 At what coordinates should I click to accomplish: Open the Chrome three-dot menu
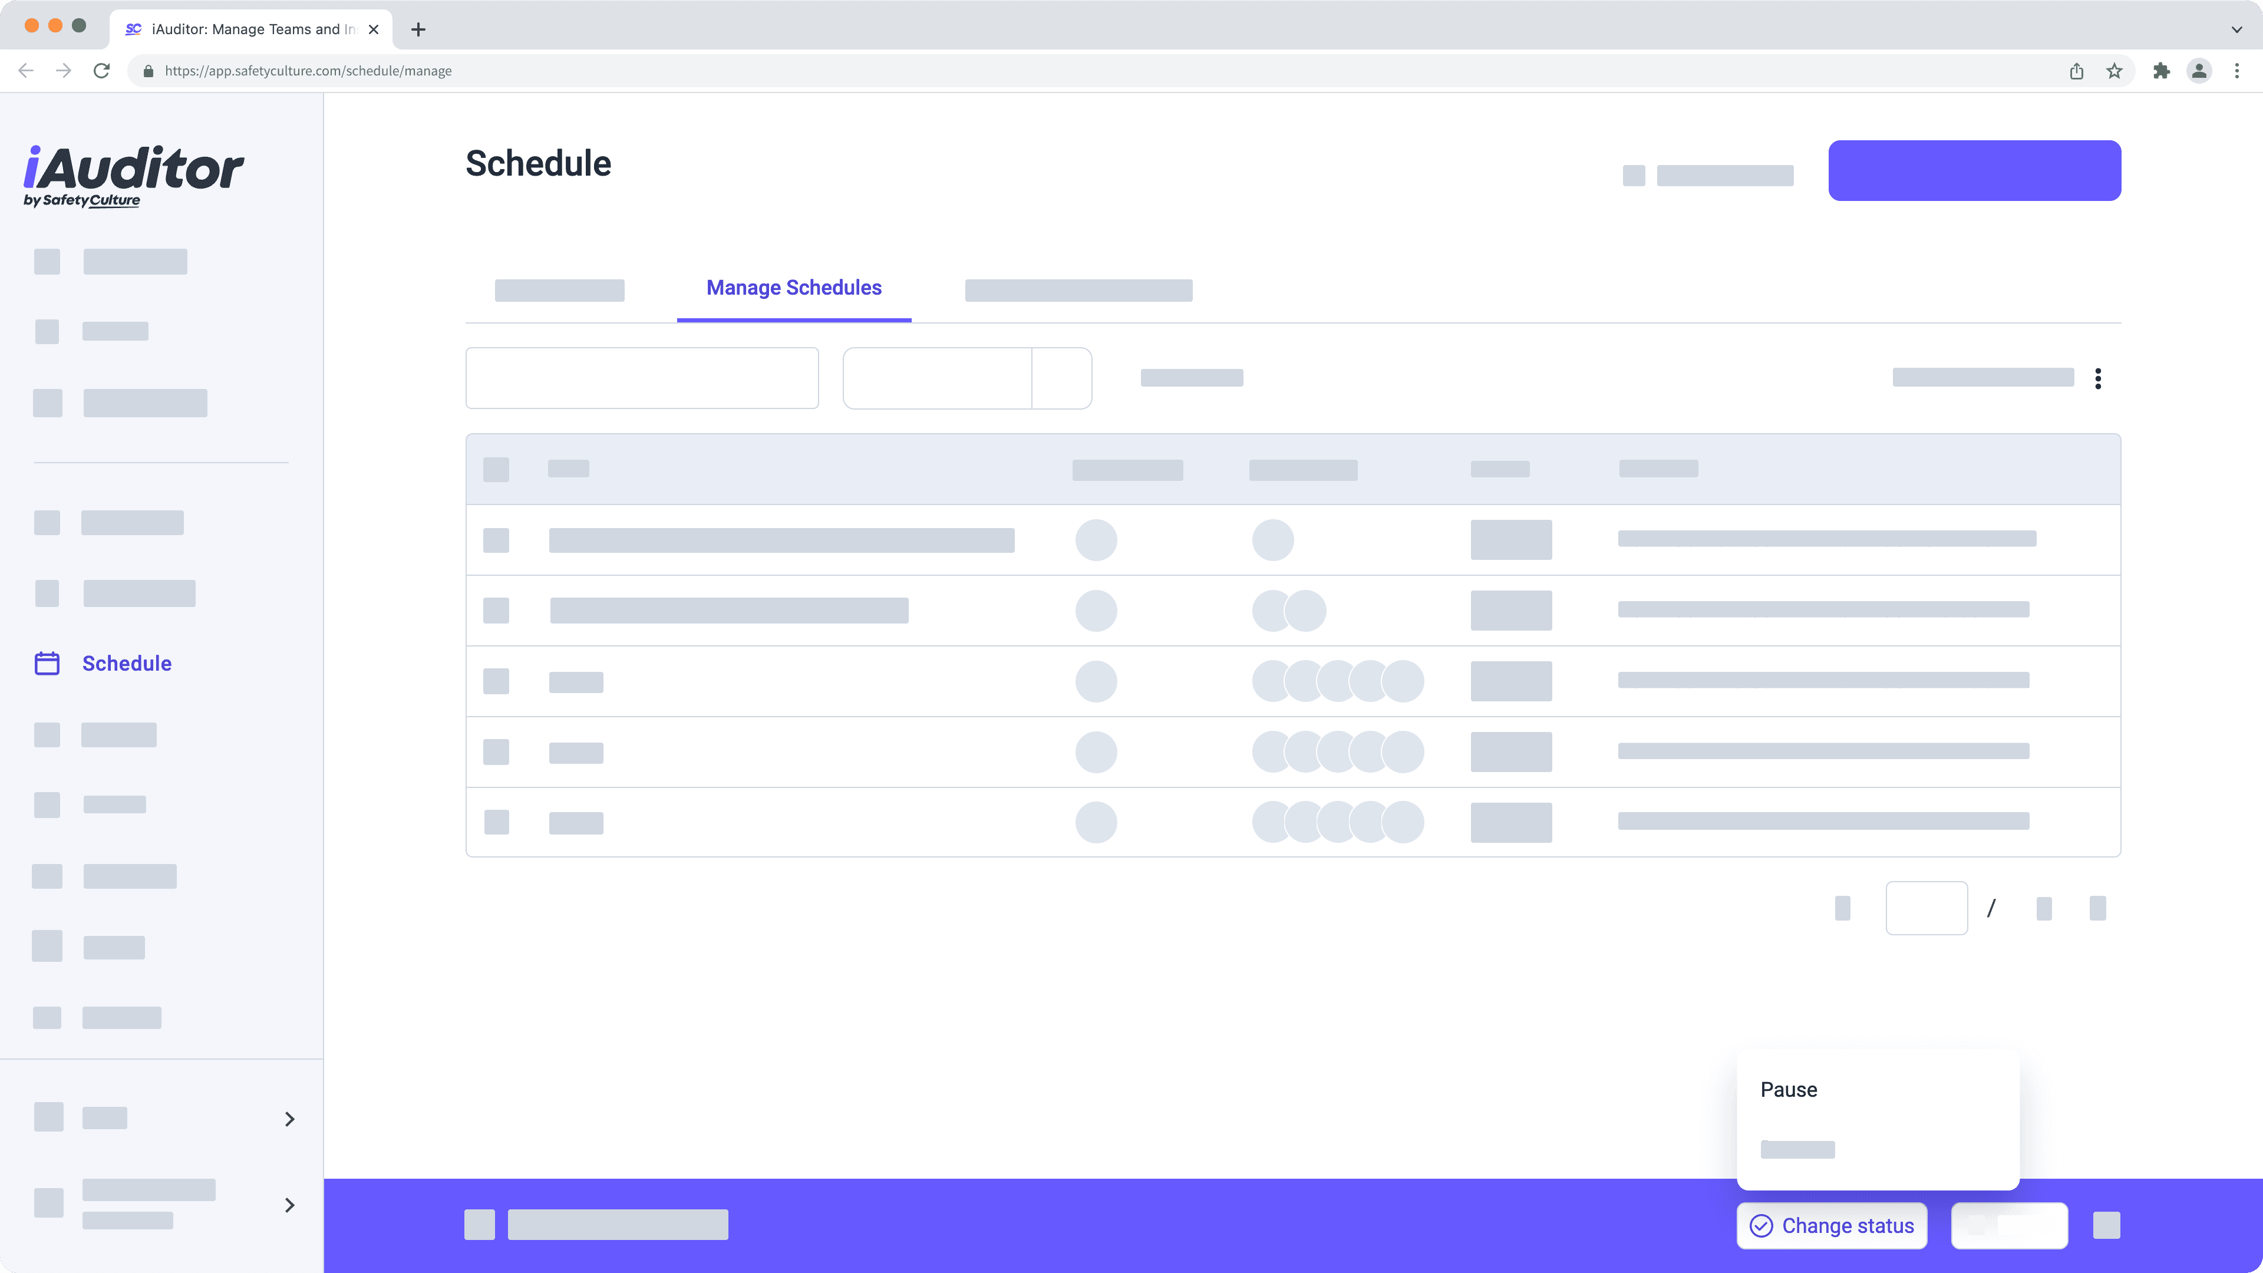pos(2236,70)
